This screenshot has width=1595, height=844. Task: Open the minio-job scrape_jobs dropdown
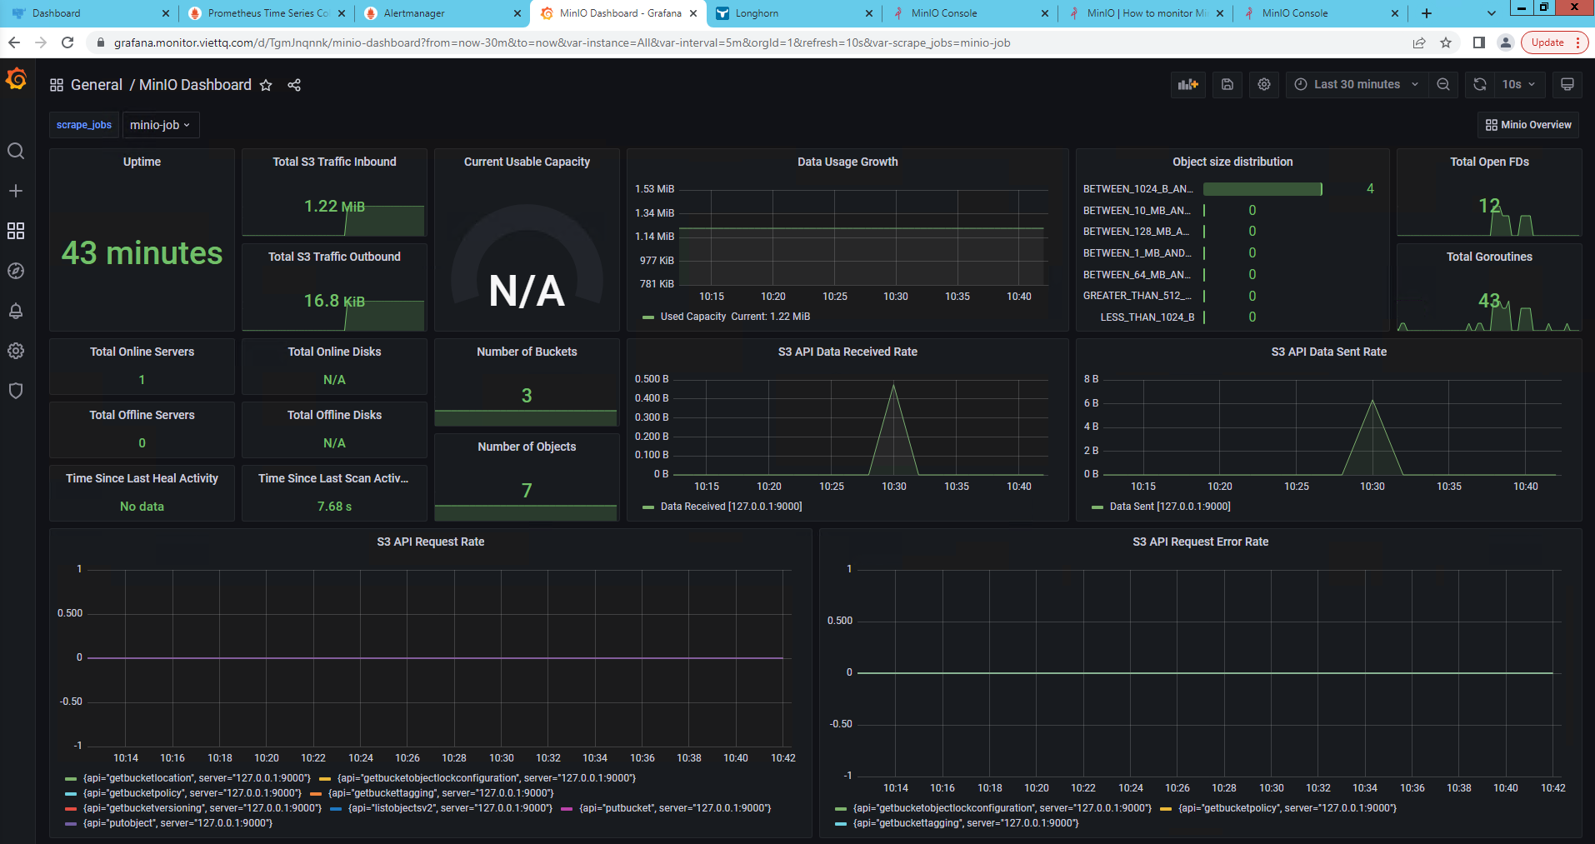point(160,124)
